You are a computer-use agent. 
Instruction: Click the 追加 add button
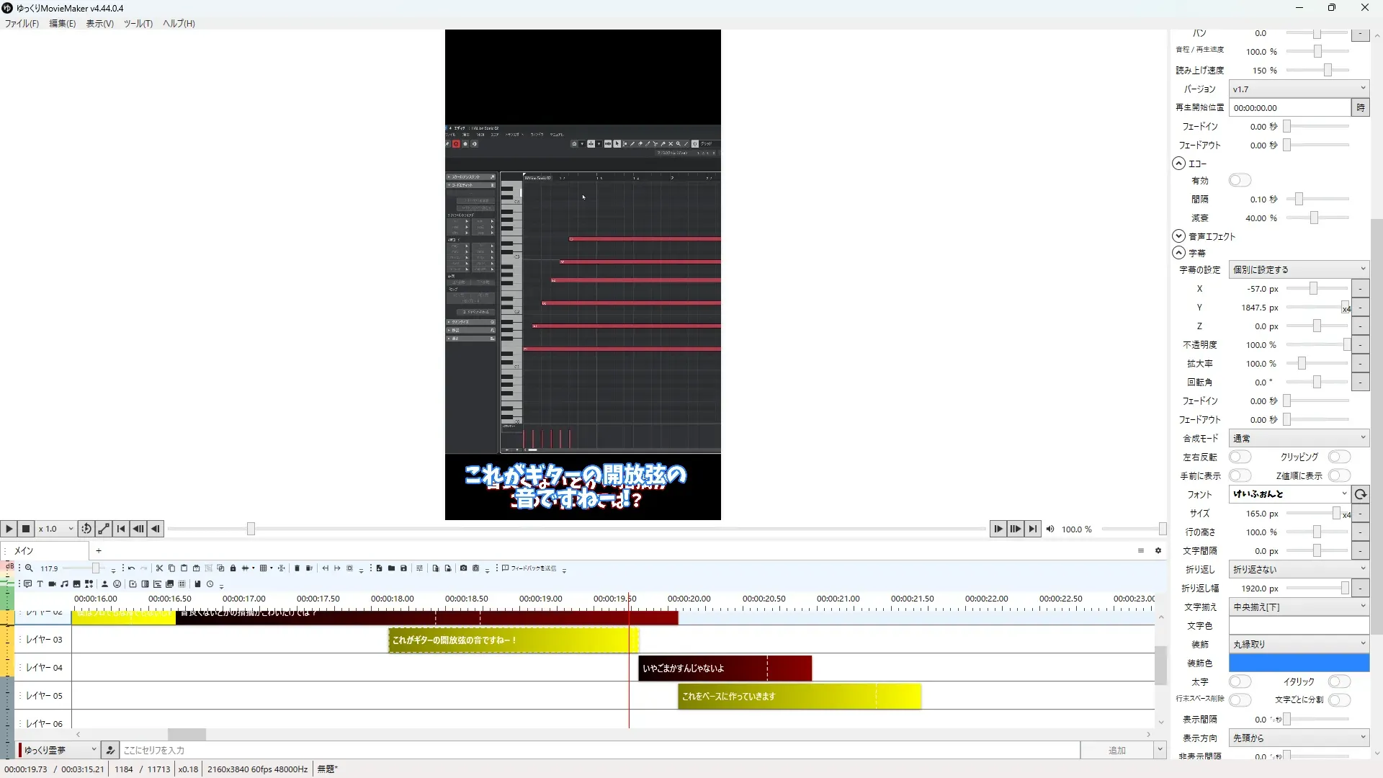1116,751
